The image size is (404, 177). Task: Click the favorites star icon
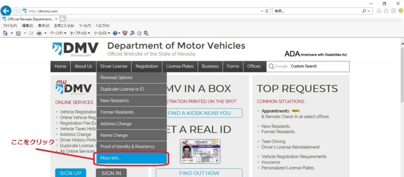pyautogui.click(x=386, y=11)
